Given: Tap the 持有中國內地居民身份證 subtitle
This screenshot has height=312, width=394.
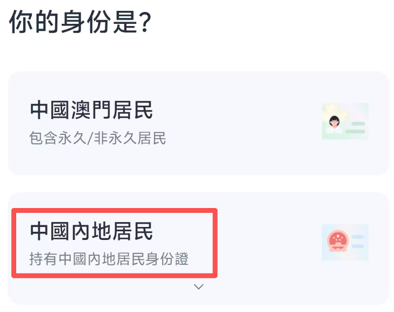Looking at the screenshot, I should point(109,259).
